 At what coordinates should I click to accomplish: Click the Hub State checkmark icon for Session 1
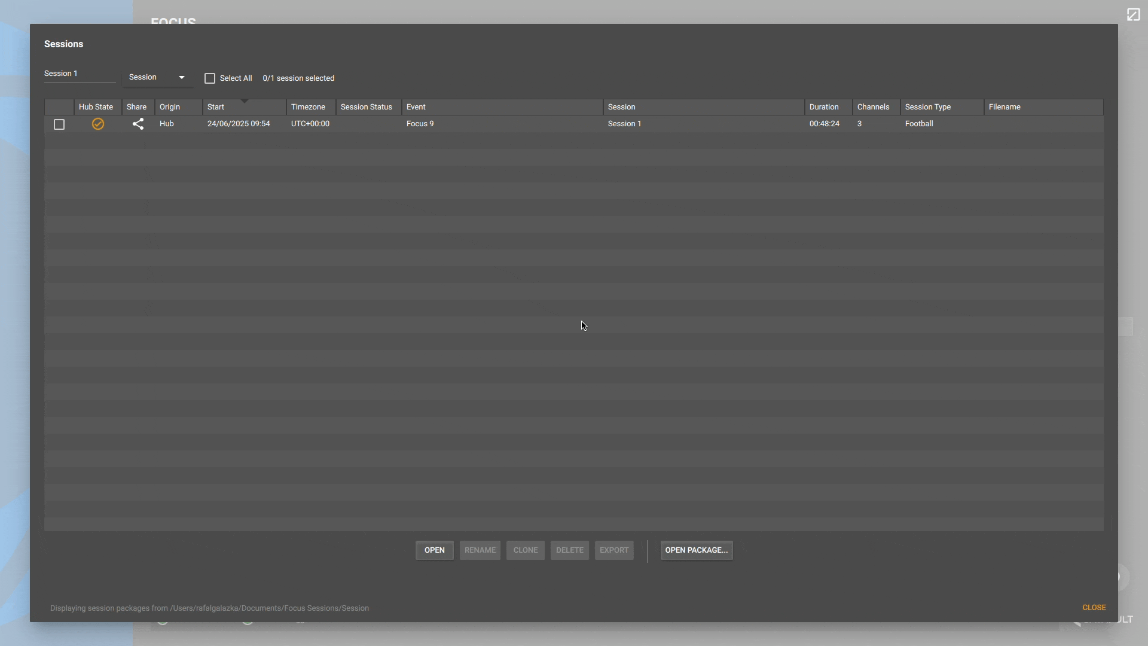click(x=98, y=124)
